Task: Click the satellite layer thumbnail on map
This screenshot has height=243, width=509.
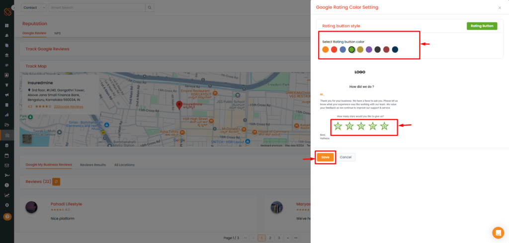Action: [x=27, y=139]
